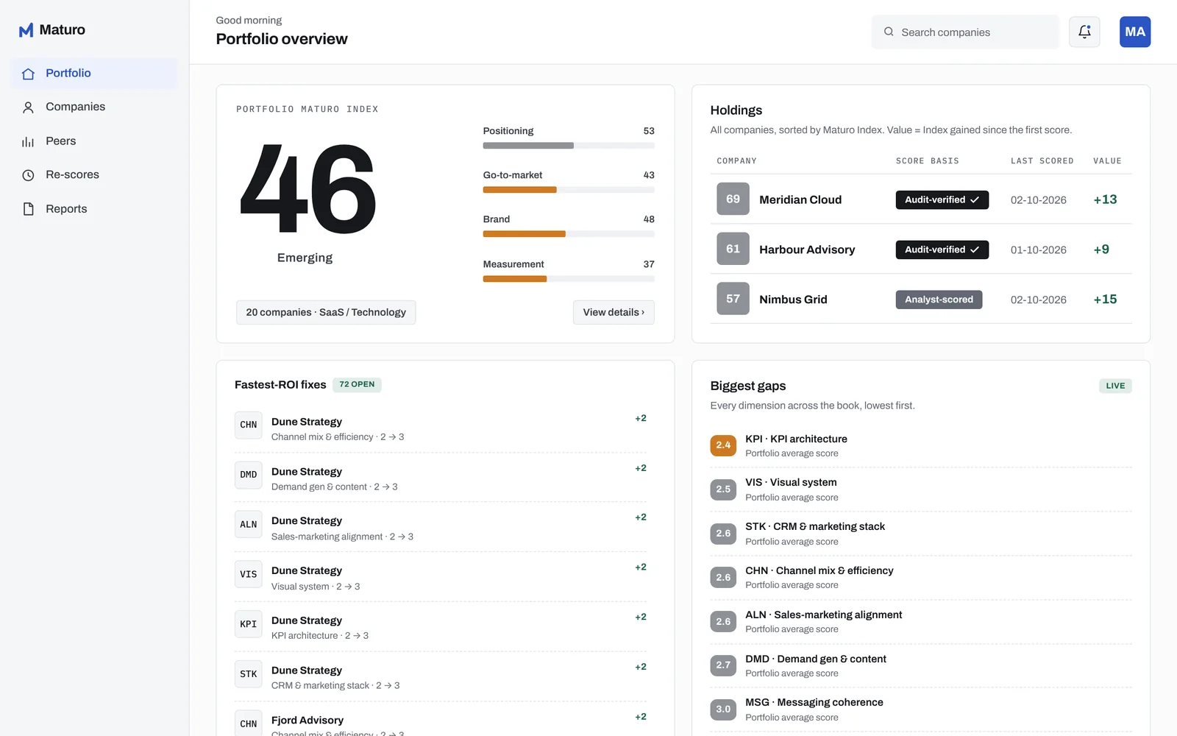The image size is (1177, 736).
Task: Go to Companies in sidebar
Action: click(94, 107)
